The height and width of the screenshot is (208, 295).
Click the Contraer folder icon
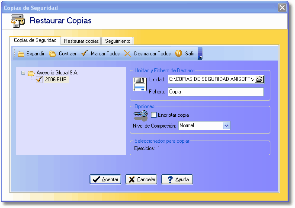point(52,54)
